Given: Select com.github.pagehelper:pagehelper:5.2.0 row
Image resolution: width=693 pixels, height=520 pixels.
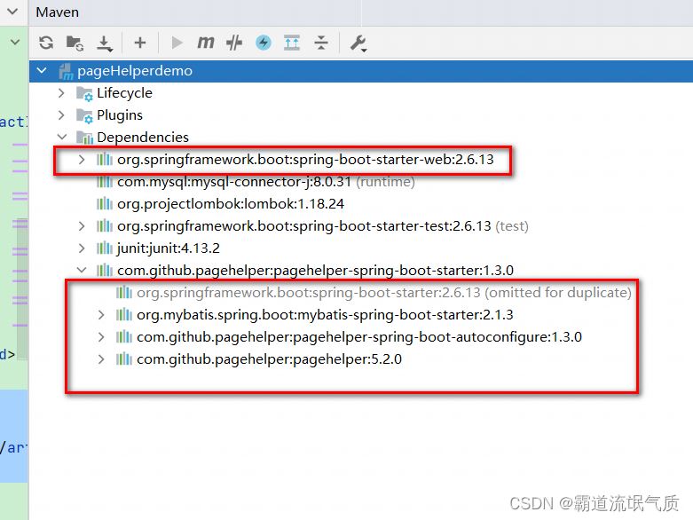Looking at the screenshot, I should pyautogui.click(x=360, y=358).
